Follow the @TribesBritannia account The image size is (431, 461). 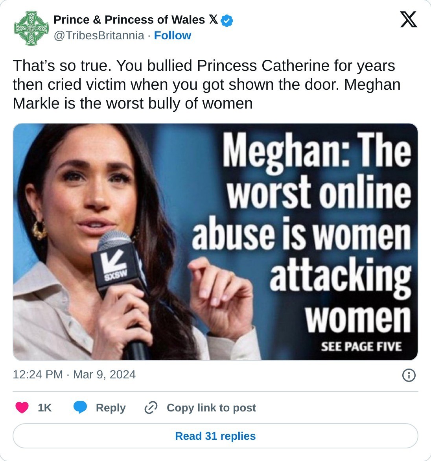[x=172, y=35]
